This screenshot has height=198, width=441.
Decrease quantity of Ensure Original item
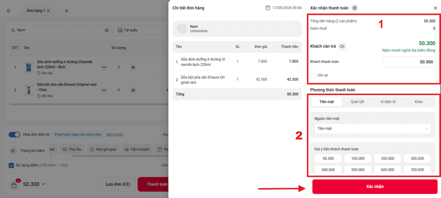click(x=104, y=90)
